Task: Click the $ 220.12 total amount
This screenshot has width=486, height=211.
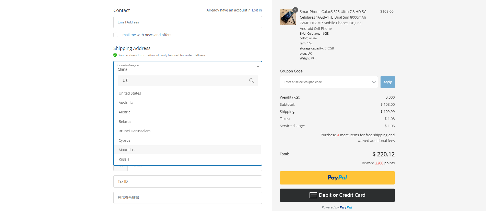Action: (x=383, y=154)
